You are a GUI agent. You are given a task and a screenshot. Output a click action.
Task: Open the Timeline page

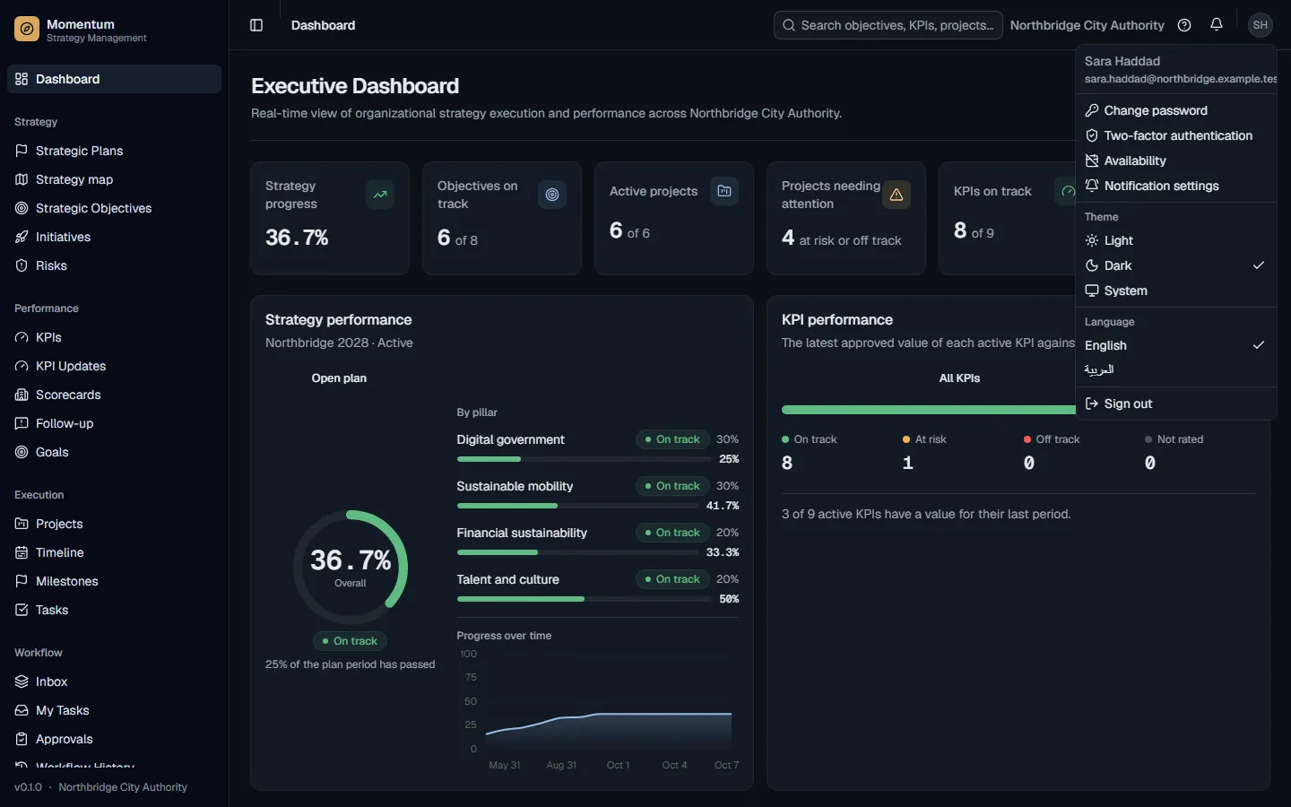[x=114, y=552]
